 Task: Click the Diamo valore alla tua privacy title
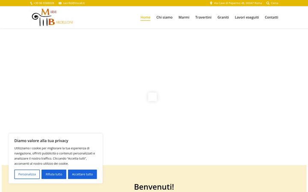coord(41,141)
